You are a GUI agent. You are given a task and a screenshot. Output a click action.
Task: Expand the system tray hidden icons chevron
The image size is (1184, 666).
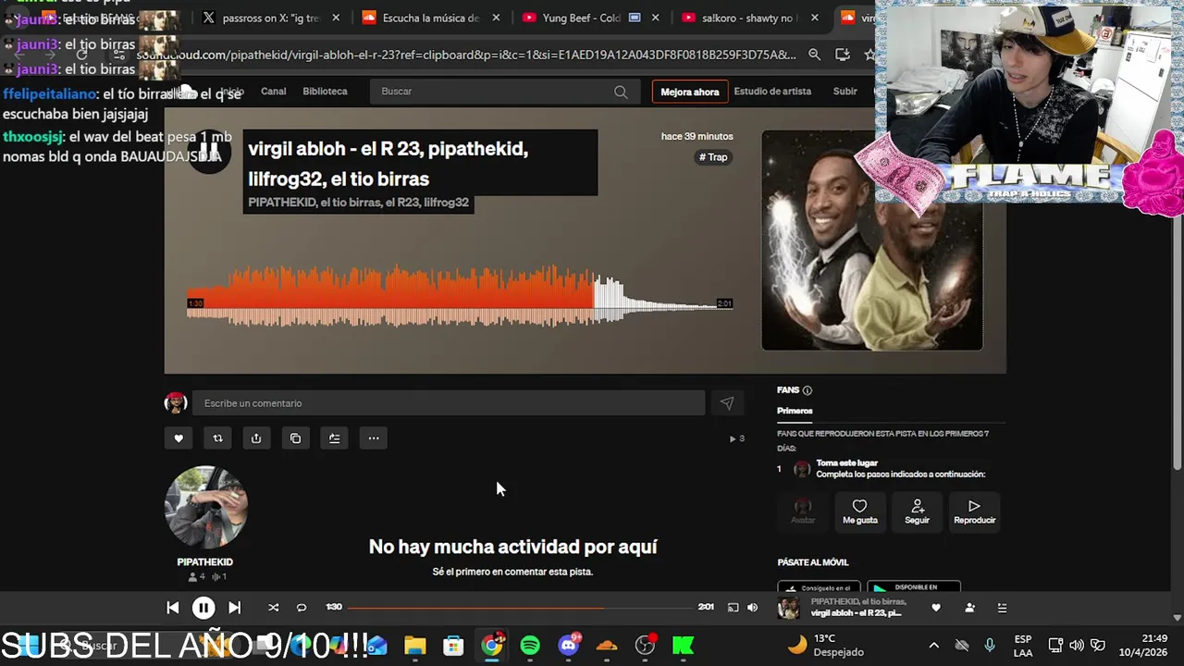933,646
